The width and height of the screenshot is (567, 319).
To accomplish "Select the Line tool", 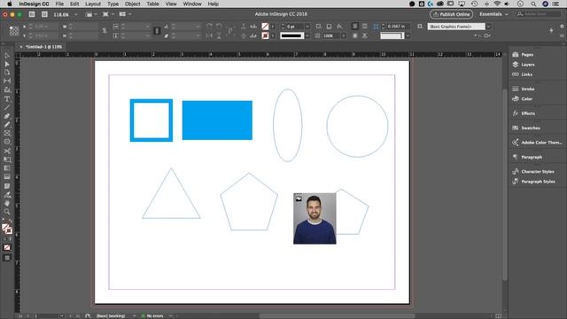I will coord(7,107).
